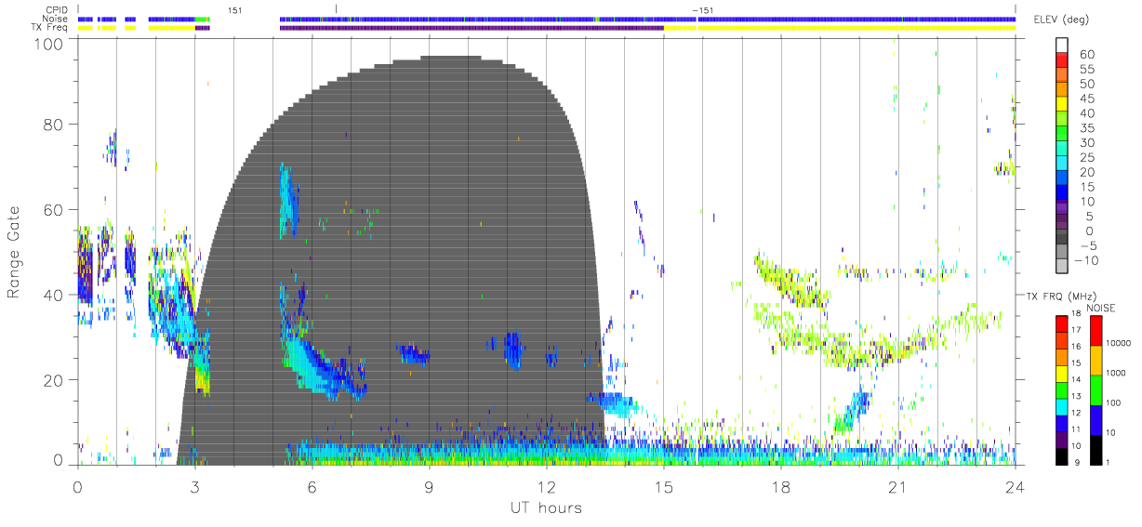Click the NOISE legend title
The image size is (1142, 527).
pyautogui.click(x=1102, y=308)
